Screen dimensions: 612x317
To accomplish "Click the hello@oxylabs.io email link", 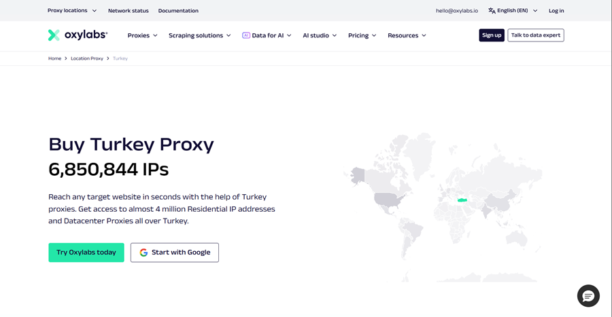I will (457, 11).
